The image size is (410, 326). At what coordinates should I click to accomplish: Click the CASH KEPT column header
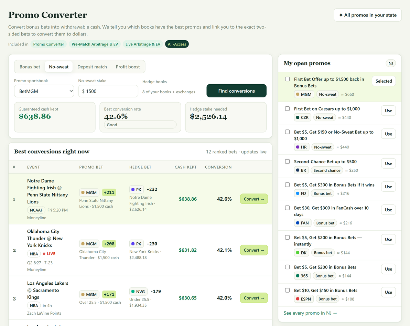185,167
